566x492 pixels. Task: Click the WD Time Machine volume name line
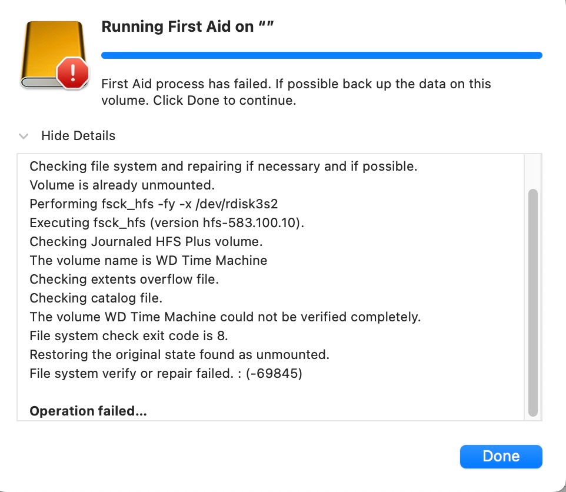click(x=148, y=260)
